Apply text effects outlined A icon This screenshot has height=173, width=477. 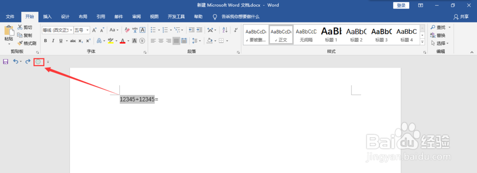[x=99, y=40]
